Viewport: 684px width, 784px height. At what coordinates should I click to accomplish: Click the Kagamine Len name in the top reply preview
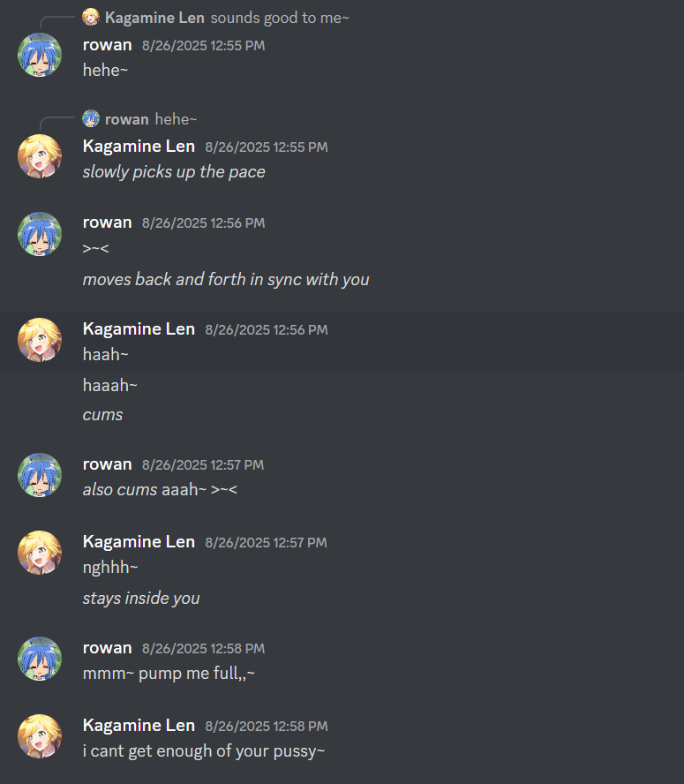tap(154, 18)
